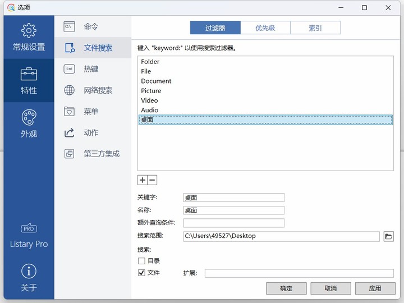The height and width of the screenshot is (303, 404).
Task: Open the 热键 settings page
Action: click(x=91, y=69)
